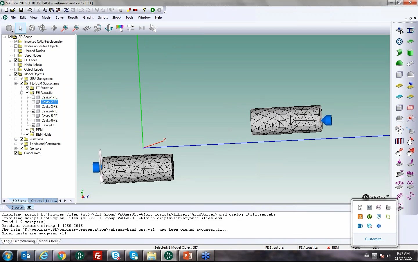Viewport: 418px width, 262px height.
Task: Click the New file icon
Action: (x=6, y=10)
